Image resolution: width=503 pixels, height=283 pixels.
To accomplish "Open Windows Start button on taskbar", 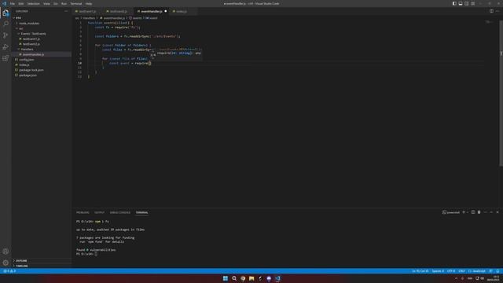I will click(226, 278).
